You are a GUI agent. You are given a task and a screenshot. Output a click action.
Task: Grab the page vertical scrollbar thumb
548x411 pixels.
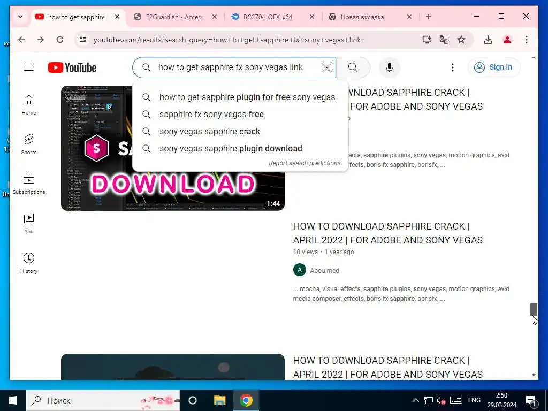click(x=534, y=309)
